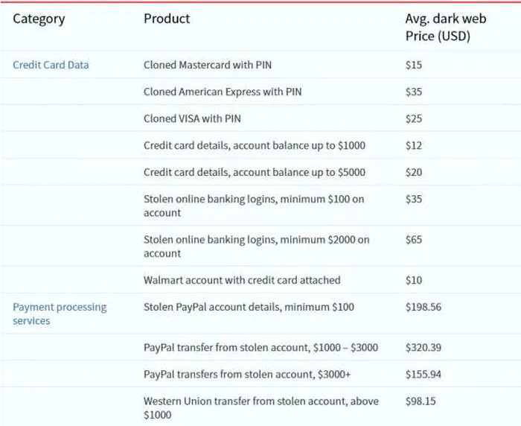Viewport: 521px width, 426px height.
Task: Select PayPal transfers $3000+ product text
Action: tap(247, 374)
